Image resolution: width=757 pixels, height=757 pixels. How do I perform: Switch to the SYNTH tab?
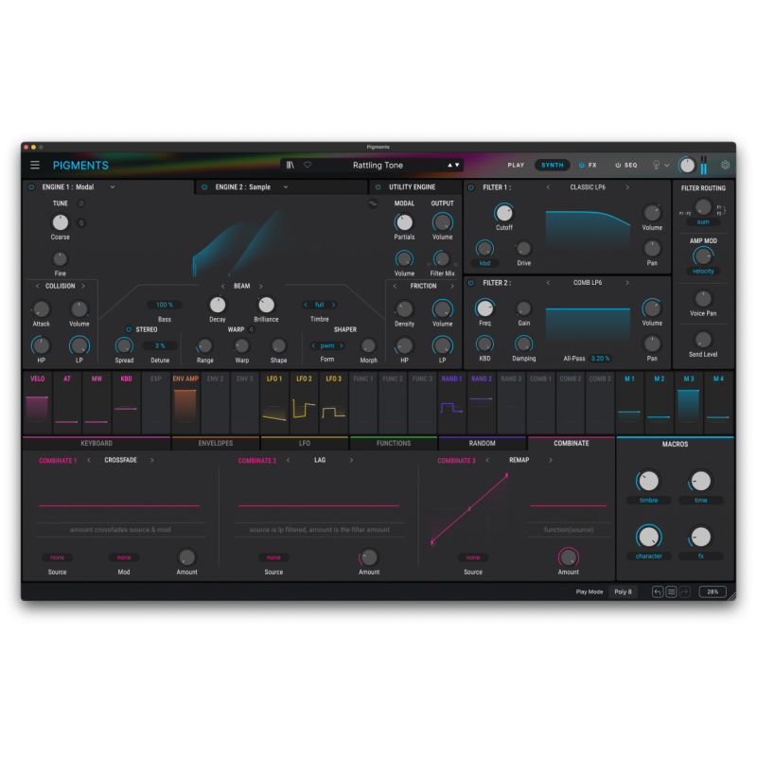552,165
